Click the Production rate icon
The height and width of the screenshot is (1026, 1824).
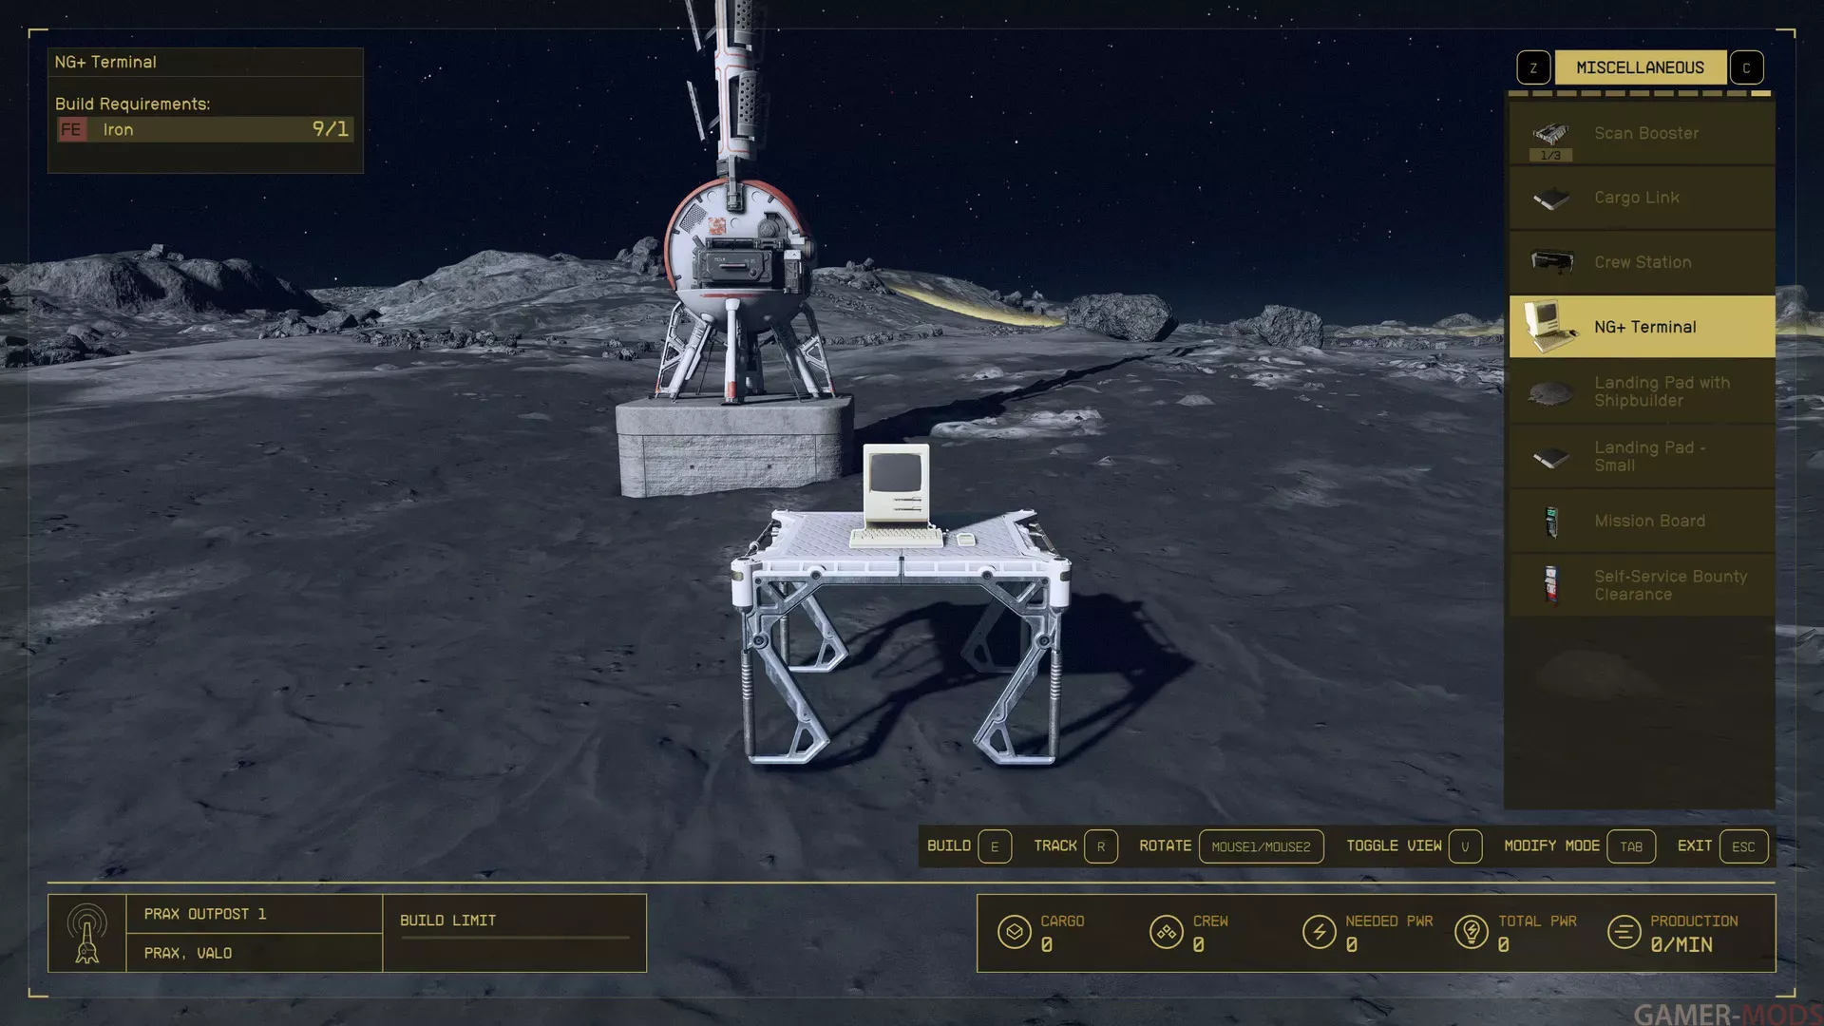tap(1624, 933)
